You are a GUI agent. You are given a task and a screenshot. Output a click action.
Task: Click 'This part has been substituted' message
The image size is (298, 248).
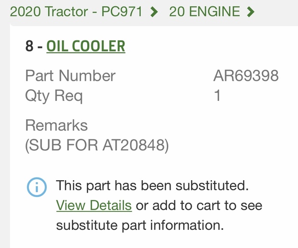[152, 186]
